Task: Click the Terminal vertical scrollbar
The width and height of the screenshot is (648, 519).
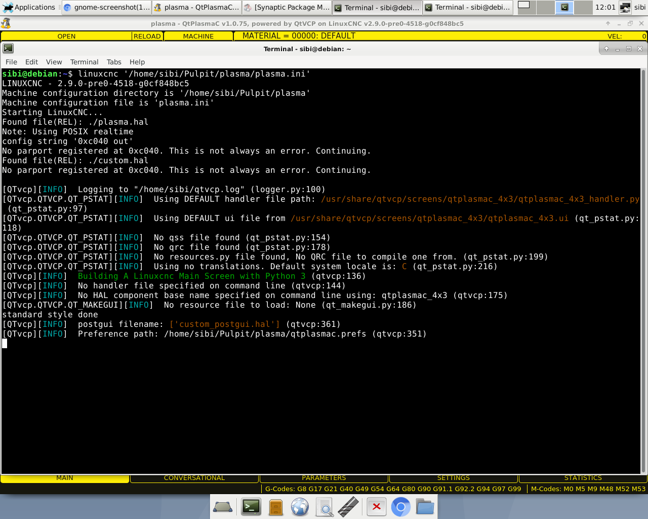Action: (x=643, y=271)
